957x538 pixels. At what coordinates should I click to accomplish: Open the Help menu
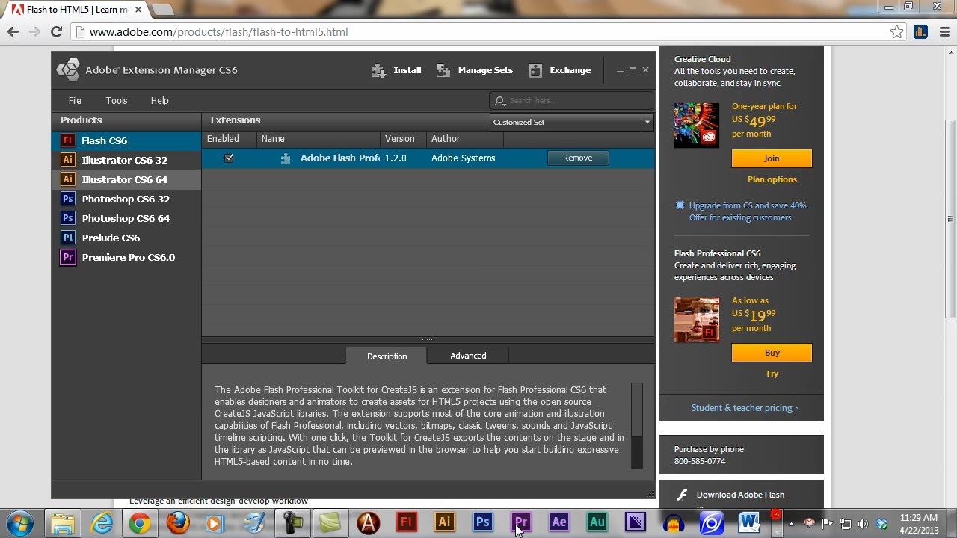(x=159, y=100)
